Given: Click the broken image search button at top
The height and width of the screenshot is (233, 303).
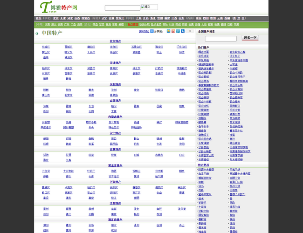Looking at the screenshot, I should click(149, 7).
